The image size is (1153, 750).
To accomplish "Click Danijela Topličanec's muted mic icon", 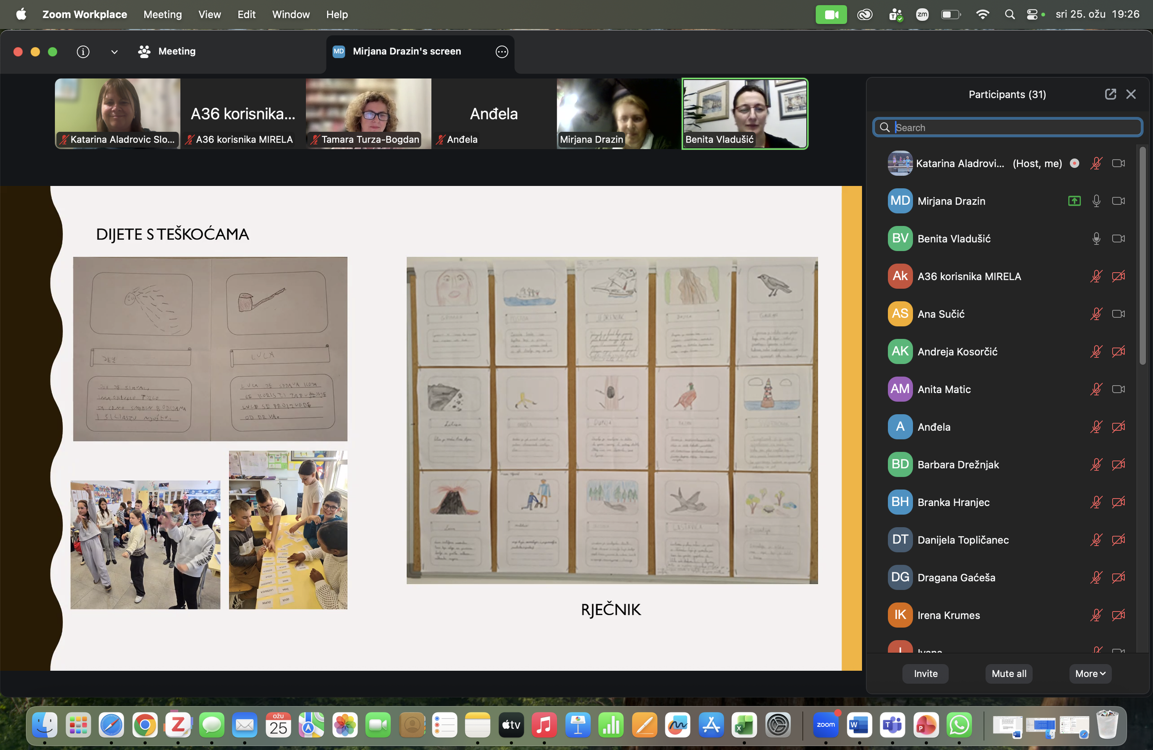I will [1096, 540].
